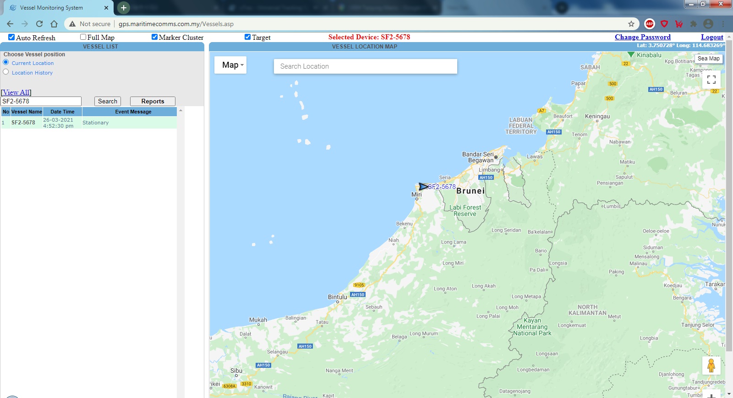Viewport: 733px width, 398px height.
Task: Toggle the Marker Cluster checkbox
Action: [154, 37]
